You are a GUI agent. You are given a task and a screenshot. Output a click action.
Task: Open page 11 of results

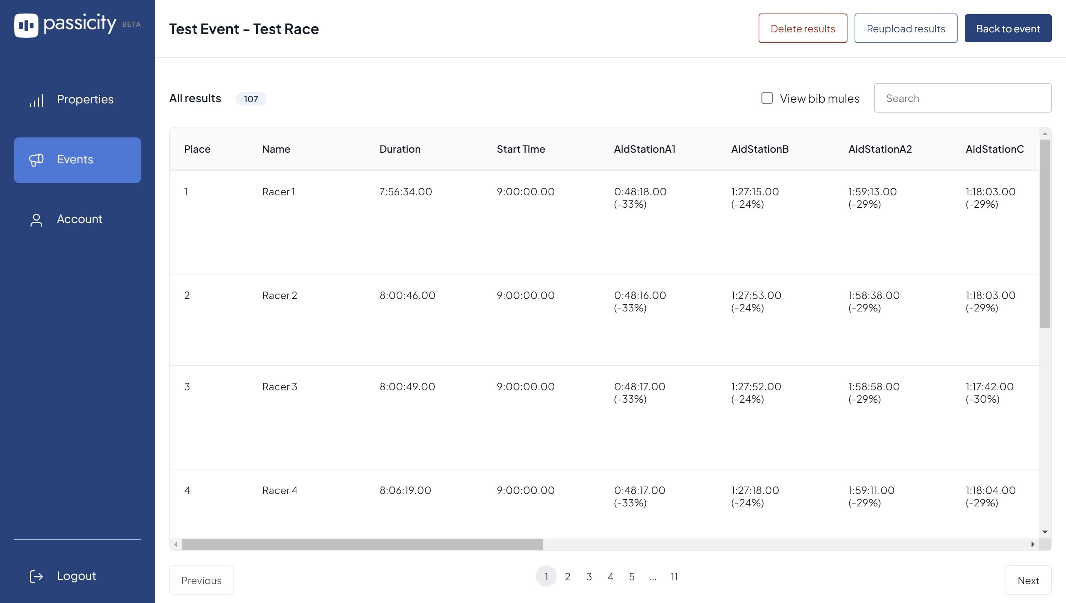coord(674,576)
